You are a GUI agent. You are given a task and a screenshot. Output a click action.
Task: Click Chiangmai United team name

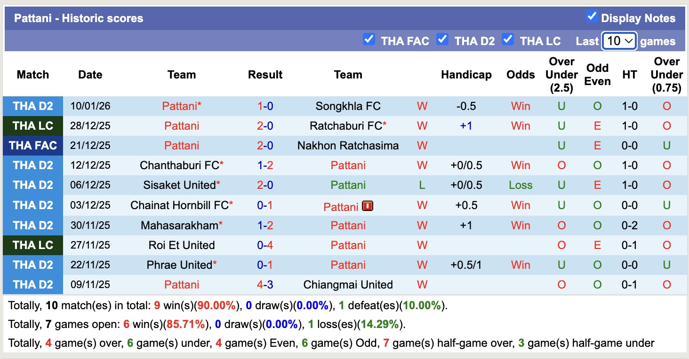(348, 284)
